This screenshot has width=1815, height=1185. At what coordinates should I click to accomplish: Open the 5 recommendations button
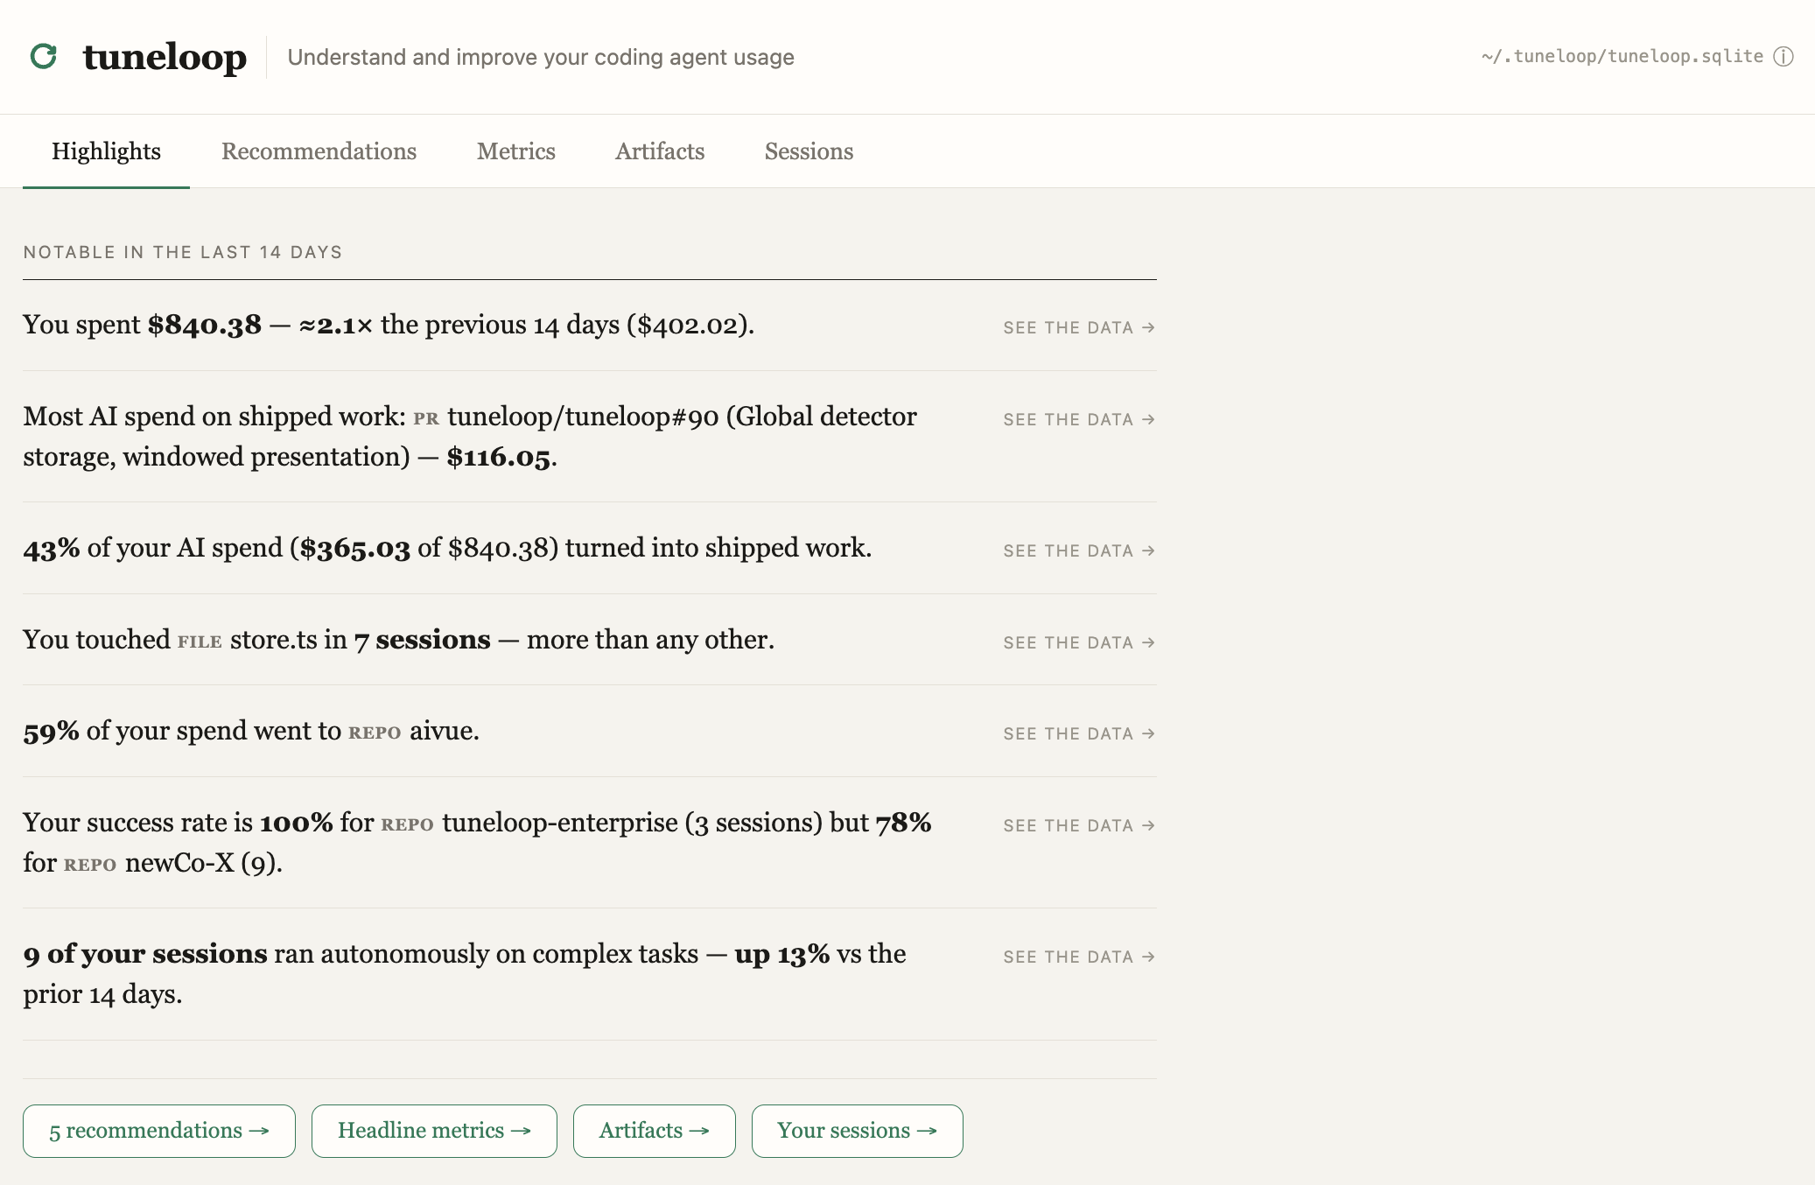[x=159, y=1131]
